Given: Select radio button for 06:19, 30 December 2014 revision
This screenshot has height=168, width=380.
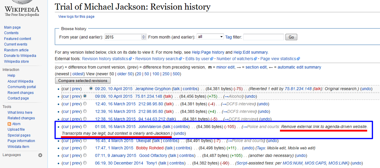Looking at the screenshot, I should [85, 163].
